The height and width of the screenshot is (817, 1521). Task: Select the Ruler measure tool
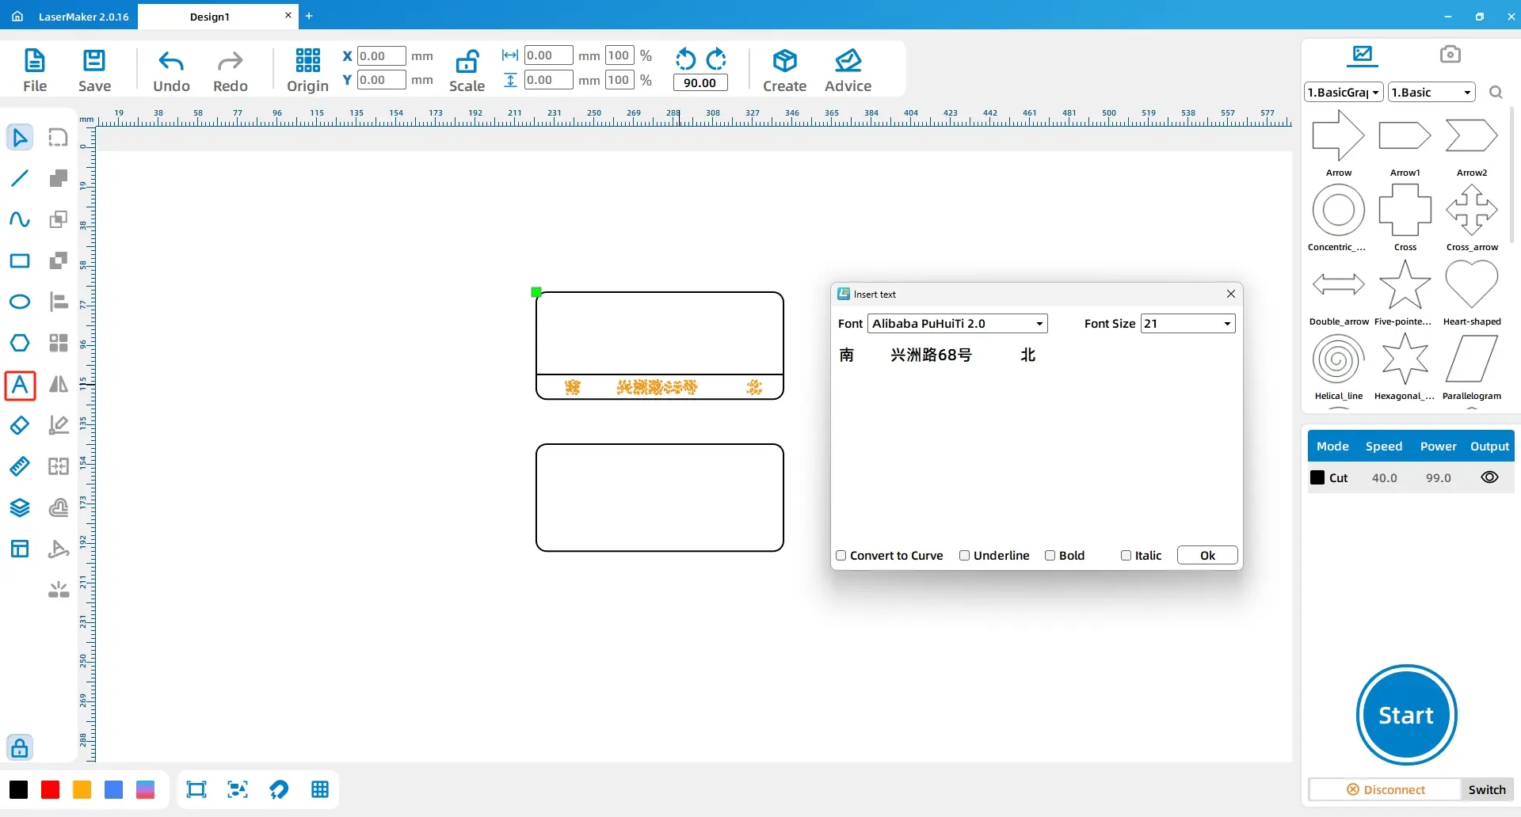pos(20,466)
